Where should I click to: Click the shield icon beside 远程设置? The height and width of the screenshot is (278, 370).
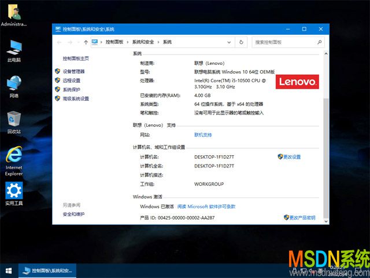point(57,80)
